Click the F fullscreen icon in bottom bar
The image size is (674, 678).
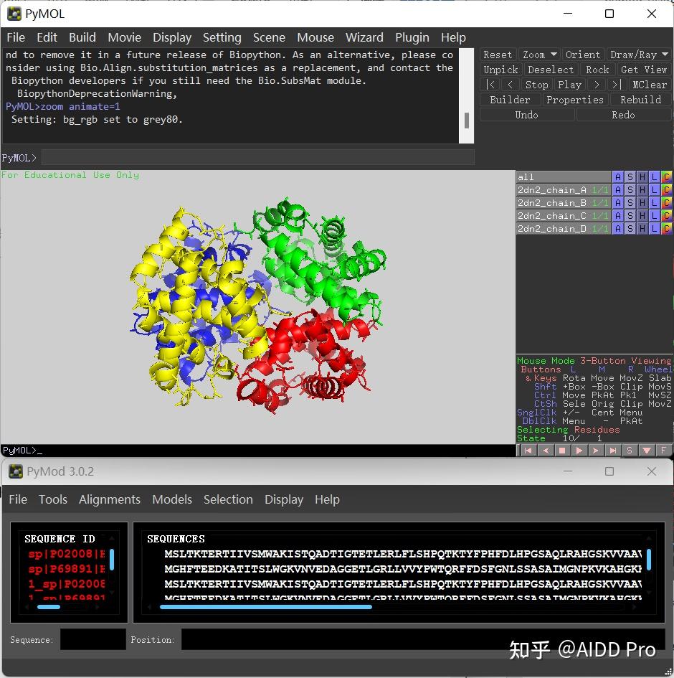(664, 451)
